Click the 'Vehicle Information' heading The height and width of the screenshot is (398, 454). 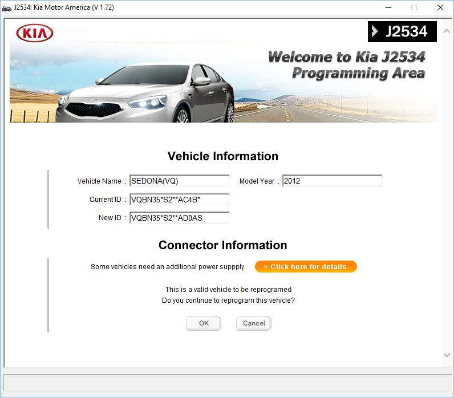(x=222, y=156)
